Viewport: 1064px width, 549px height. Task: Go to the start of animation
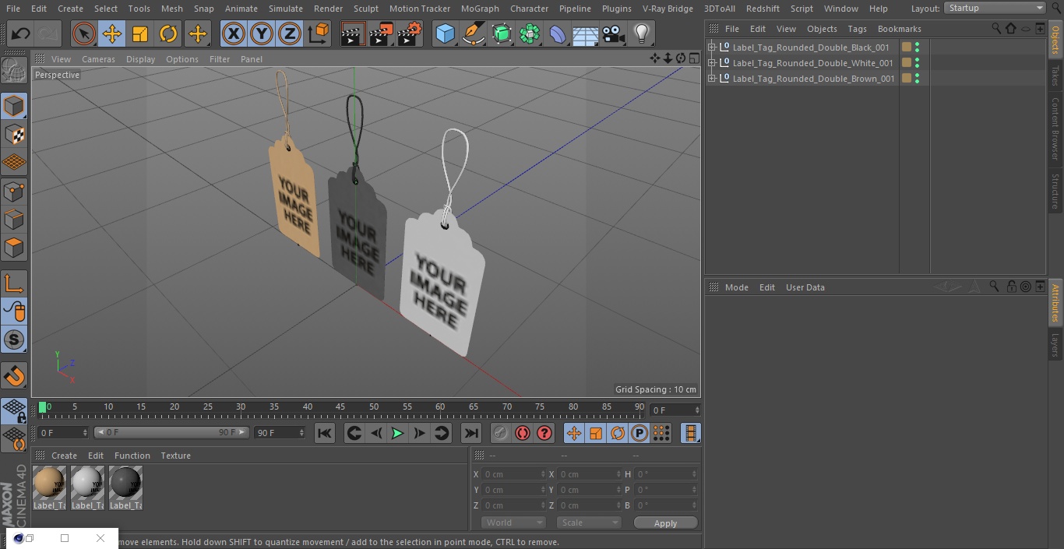coord(325,433)
